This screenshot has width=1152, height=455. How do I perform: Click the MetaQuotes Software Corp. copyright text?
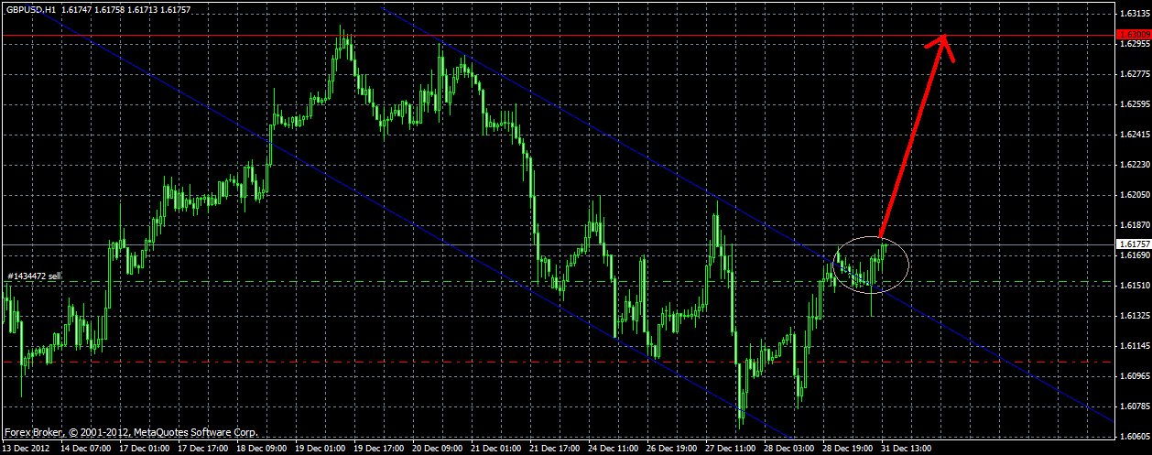click(196, 431)
